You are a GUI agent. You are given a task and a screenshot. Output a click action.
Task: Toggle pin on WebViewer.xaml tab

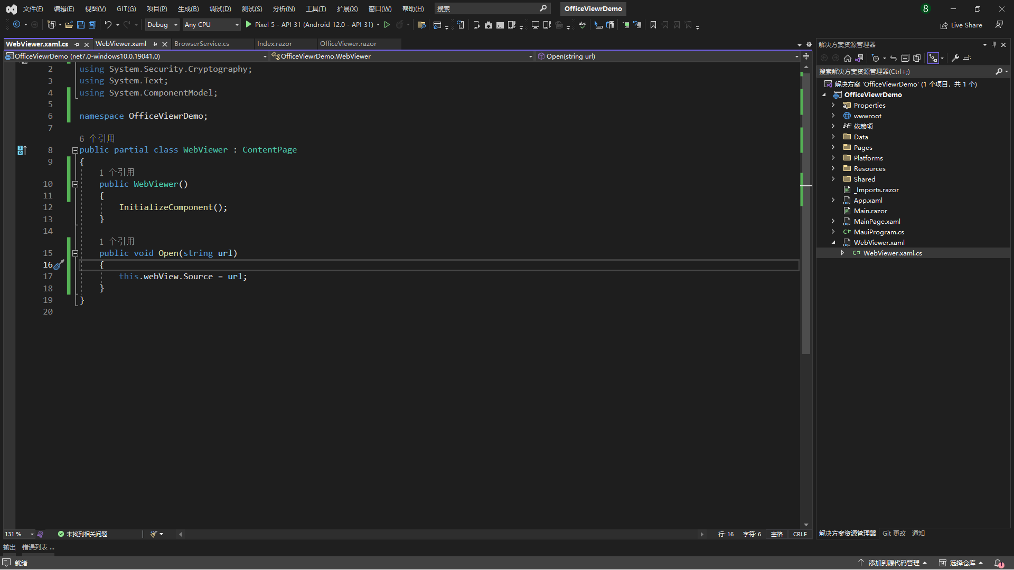[x=155, y=44]
